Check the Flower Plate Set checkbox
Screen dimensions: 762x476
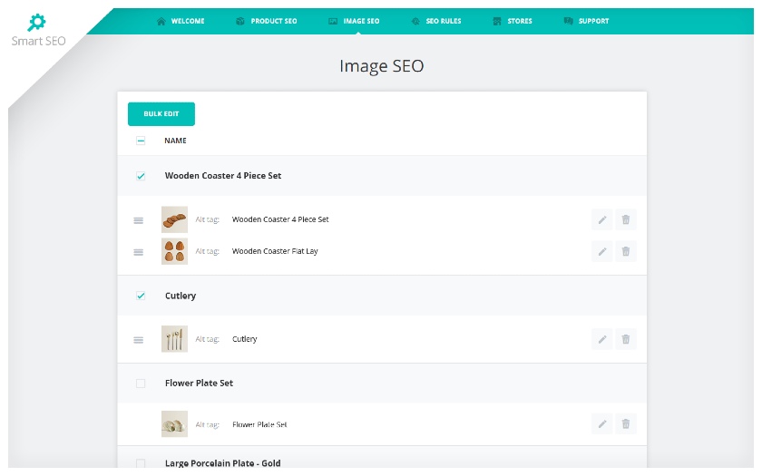tap(141, 384)
